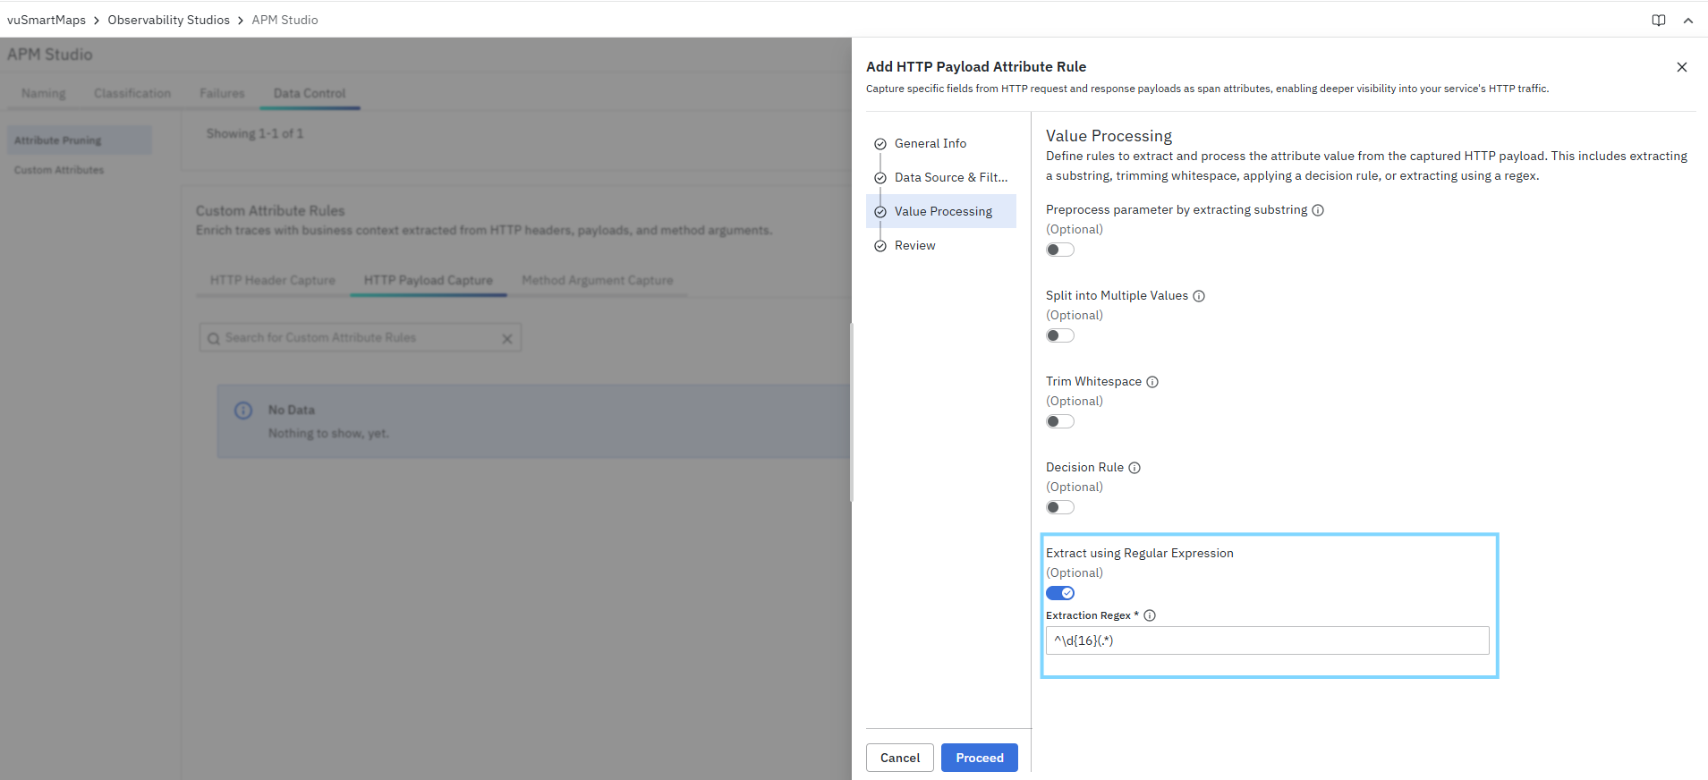Viewport: 1708px width, 780px height.
Task: Open the documentation book icon
Action: click(x=1658, y=21)
